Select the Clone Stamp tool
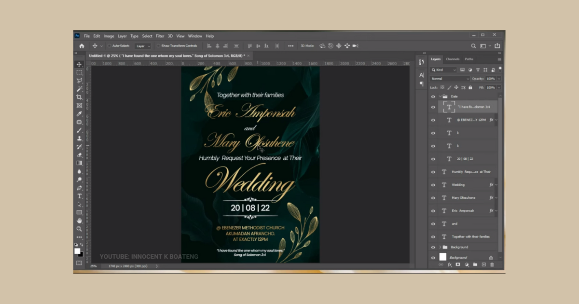579x304 pixels. (x=79, y=138)
